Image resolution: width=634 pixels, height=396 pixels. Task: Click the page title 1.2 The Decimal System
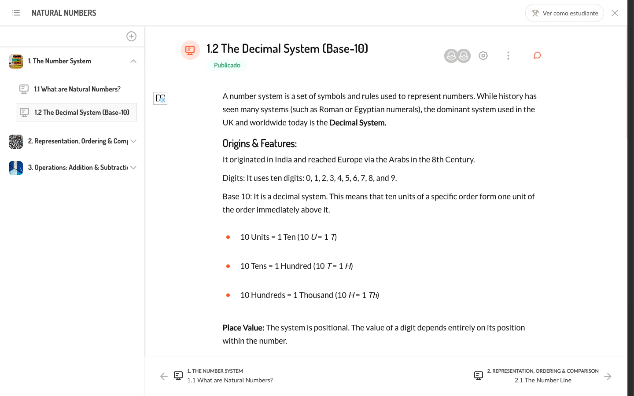click(287, 48)
